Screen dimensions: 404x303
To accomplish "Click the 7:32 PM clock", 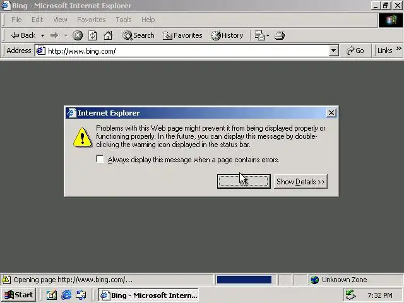I will (380, 295).
